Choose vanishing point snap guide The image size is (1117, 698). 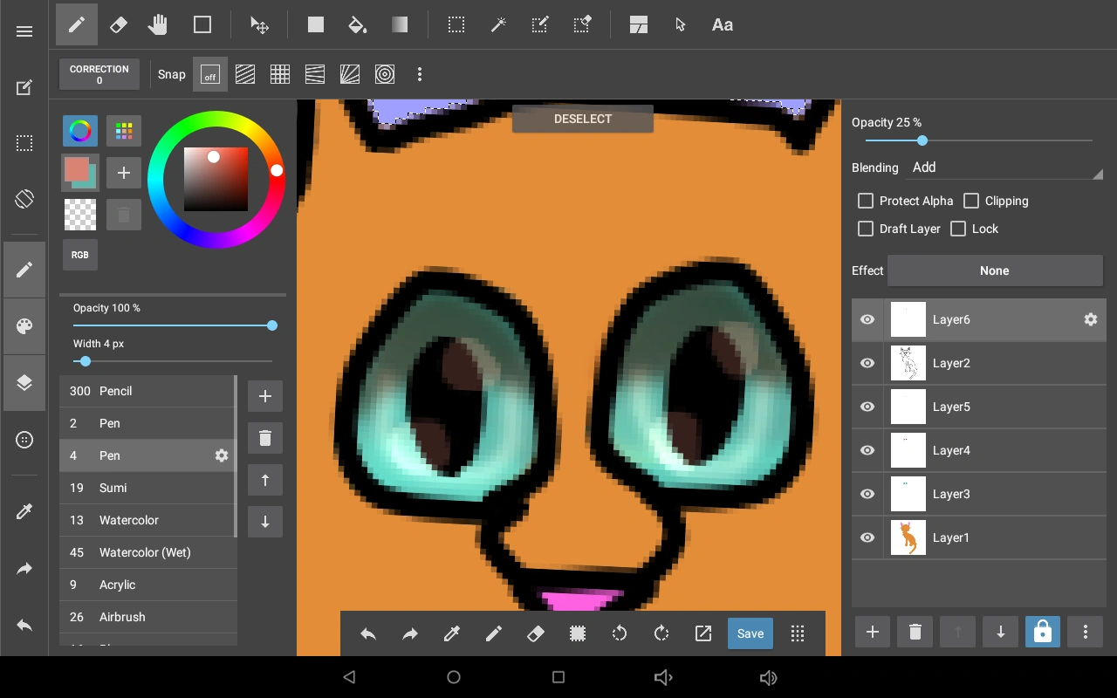315,74
